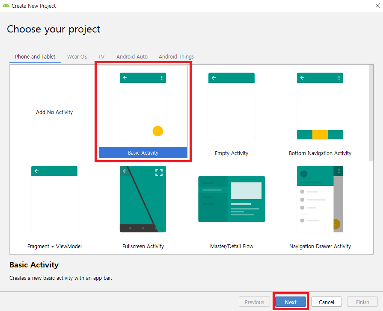Click the Finish button
Viewport: 383px width, 311px height.
click(362, 302)
